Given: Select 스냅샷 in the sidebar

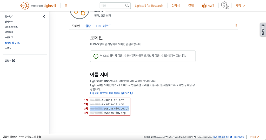Looking at the screenshot, I should click(x=8, y=48).
